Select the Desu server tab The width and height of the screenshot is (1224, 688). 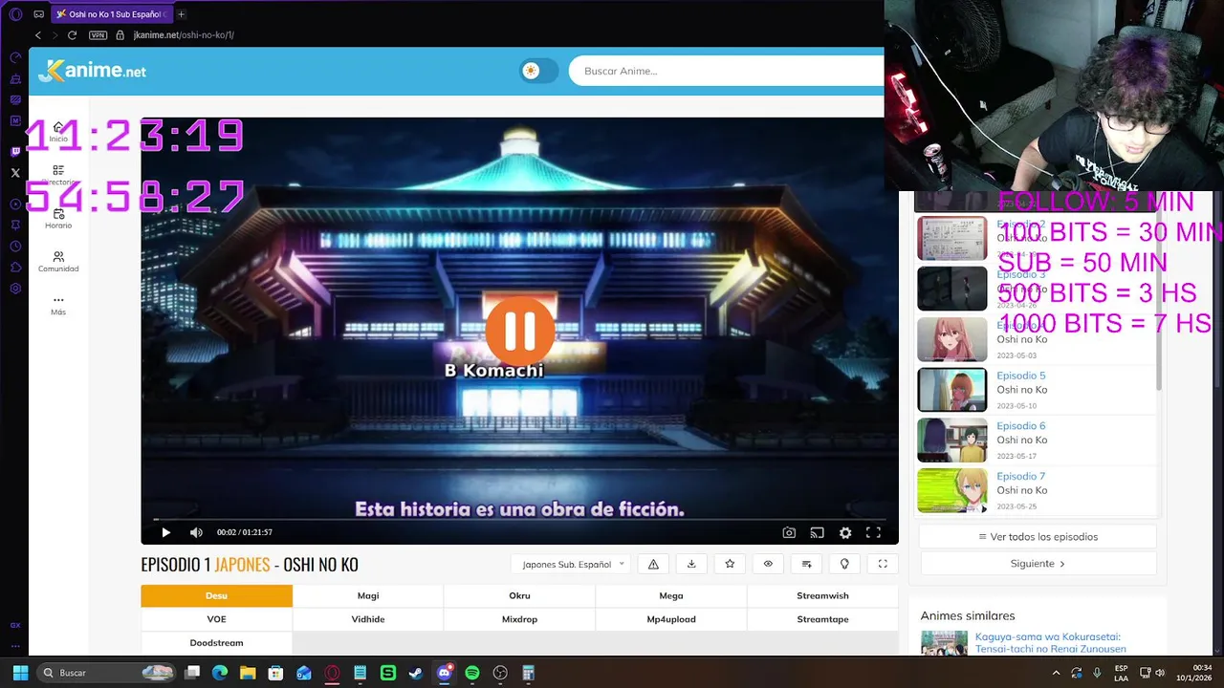(216, 595)
